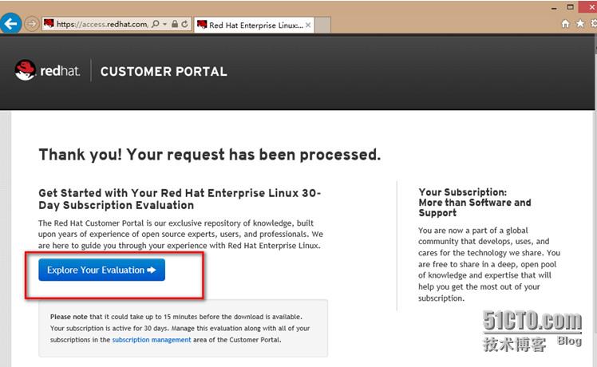
Task: Click the Explore Your Evaluation button
Action: [x=101, y=270]
